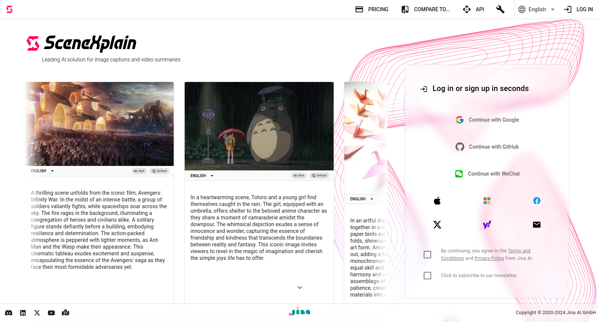Click the large SceneXplain heading logo
Screen dimensions: 599x322
point(82,43)
